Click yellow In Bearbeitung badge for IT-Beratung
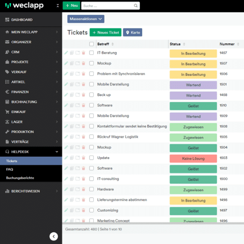This screenshot has height=244, width=244. click(x=193, y=54)
